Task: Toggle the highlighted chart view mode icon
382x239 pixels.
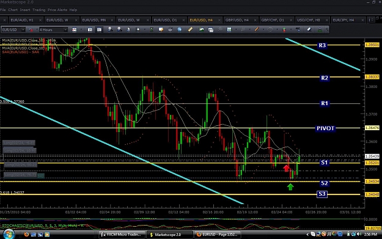Action: 99,30
